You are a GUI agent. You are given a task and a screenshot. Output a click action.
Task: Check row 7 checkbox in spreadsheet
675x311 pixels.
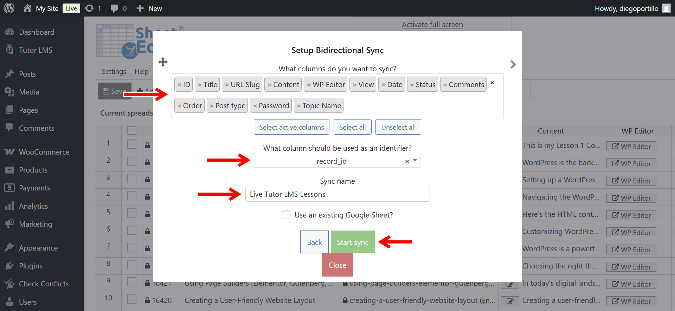tap(132, 247)
